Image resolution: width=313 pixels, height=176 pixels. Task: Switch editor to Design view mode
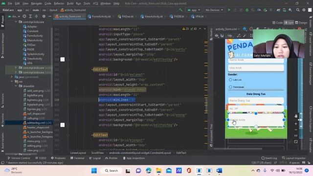coord(301,22)
